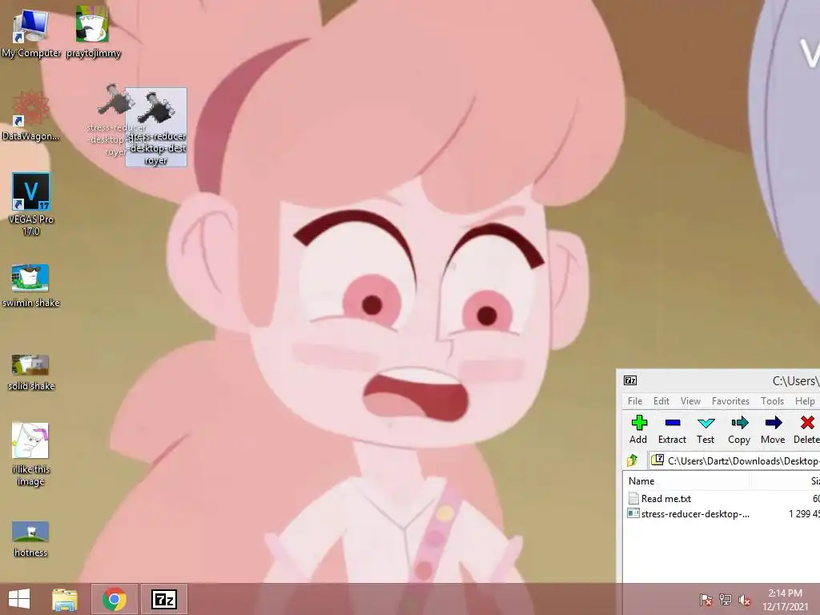Click the muted volume tray icon
This screenshot has height=615, width=820.
(x=744, y=600)
